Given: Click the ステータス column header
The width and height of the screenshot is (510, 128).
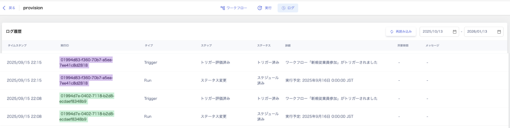Looking at the screenshot, I should pyautogui.click(x=264, y=46).
